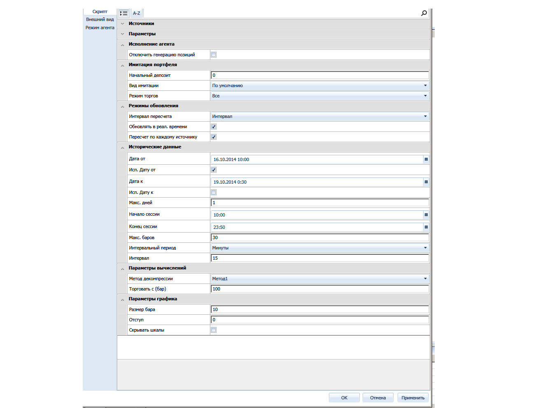Open the Вид имитации dropdown
Viewport: 552px width, 408px height.
pos(425,85)
